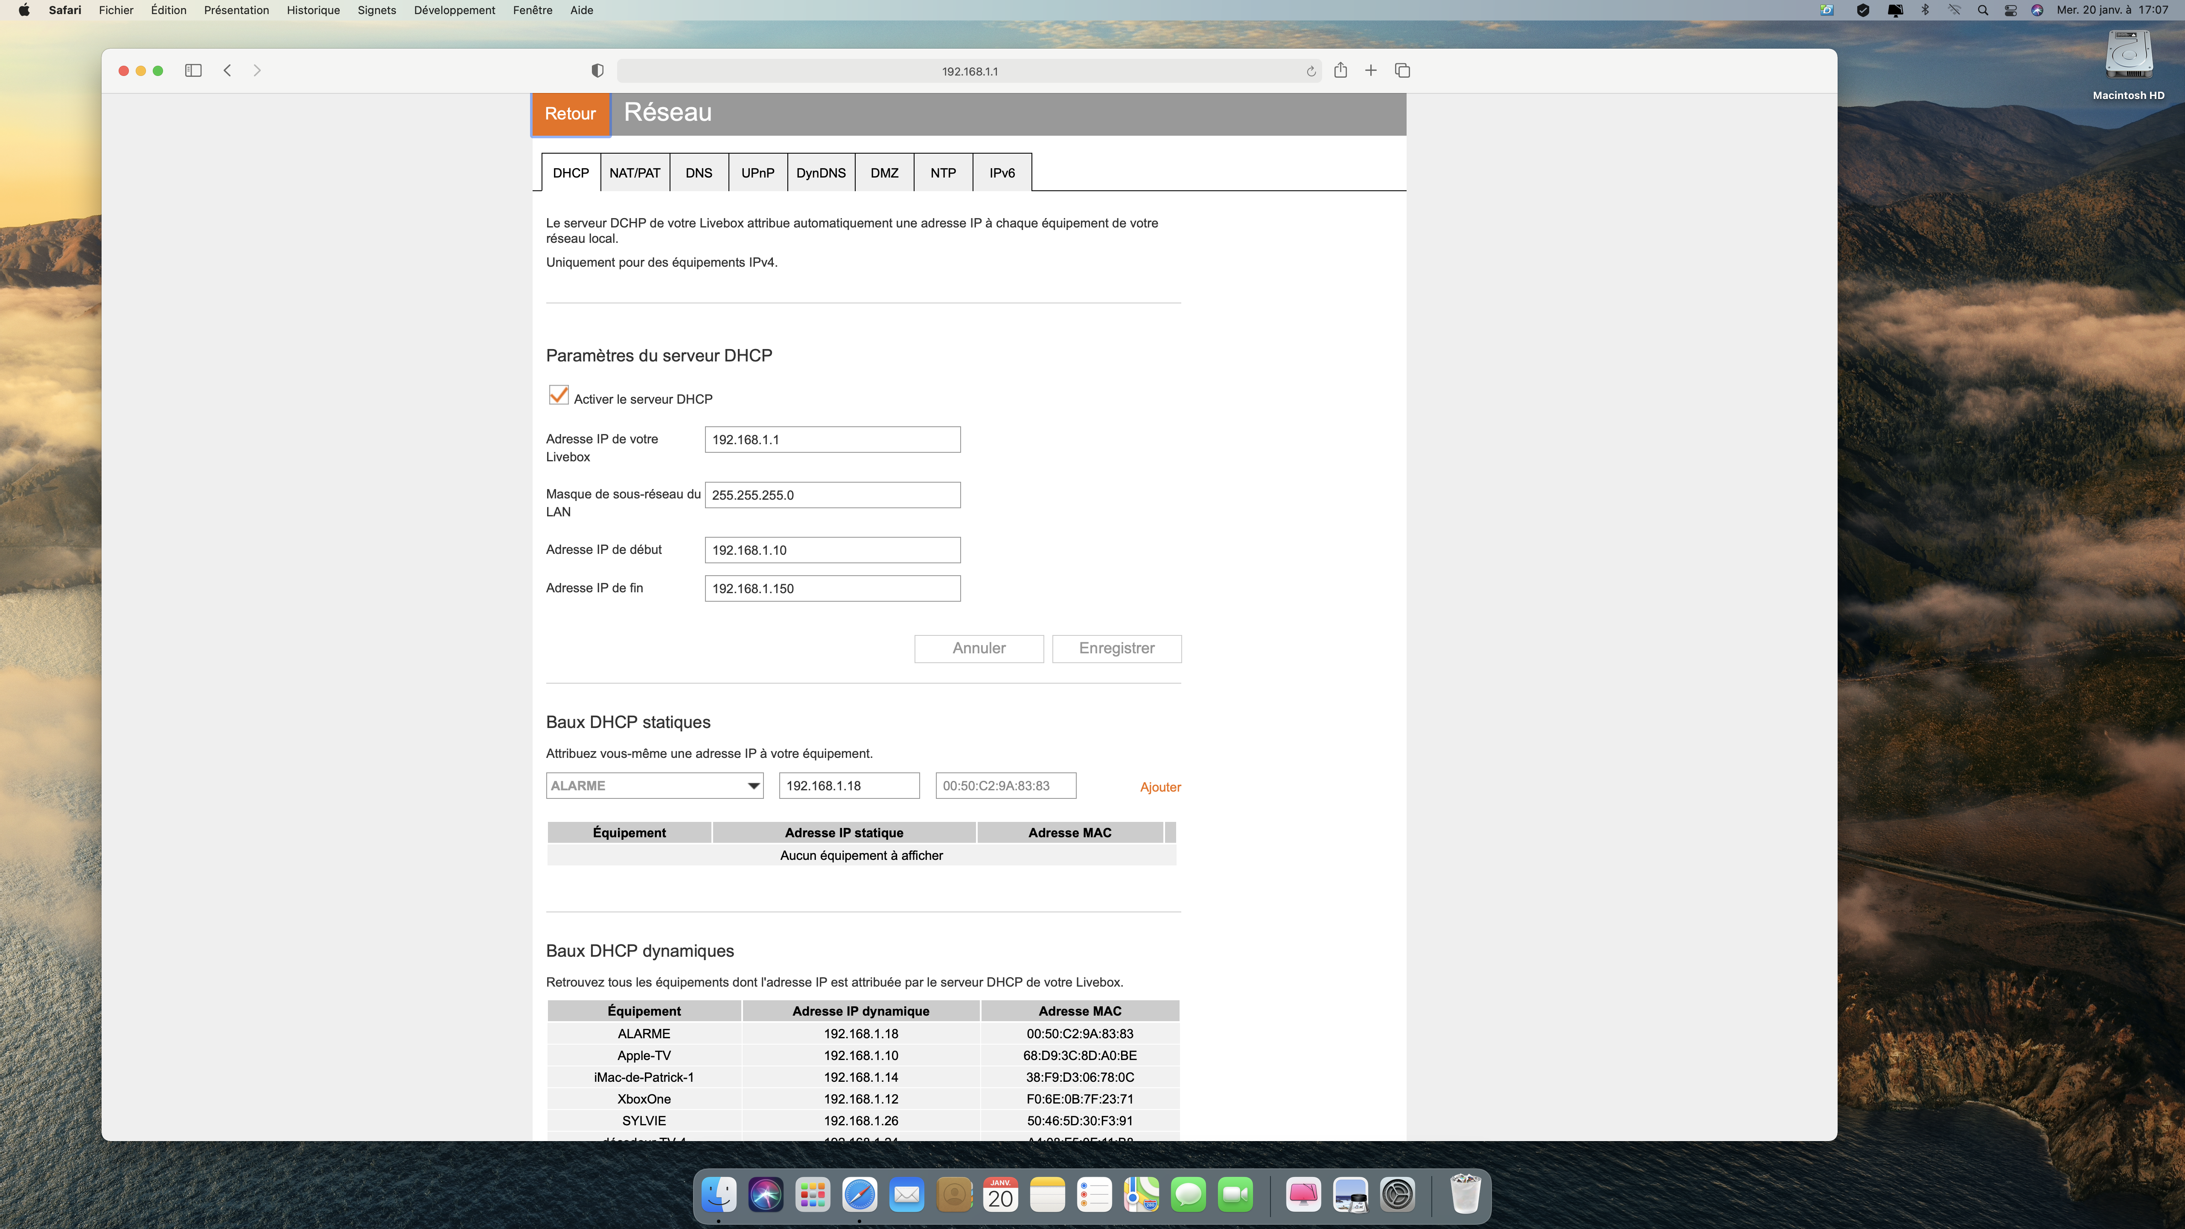2185x1229 pixels.
Task: Open Mail from the Dock
Action: point(907,1195)
